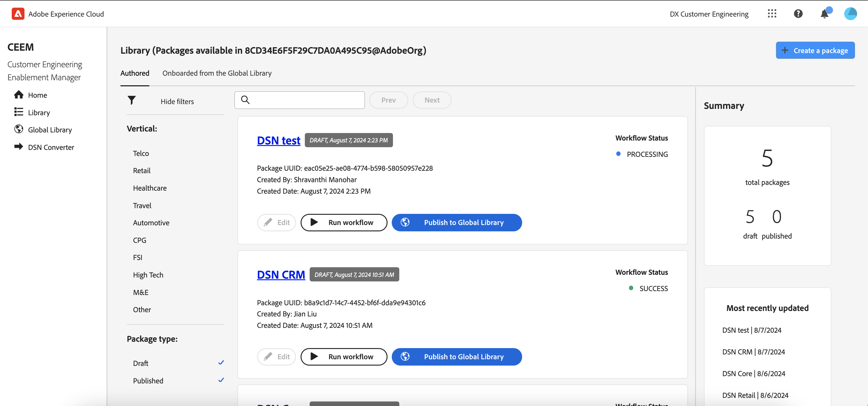Screen dimensions: 868x406
Task: Select the Automotive vertical filter
Action: point(151,223)
